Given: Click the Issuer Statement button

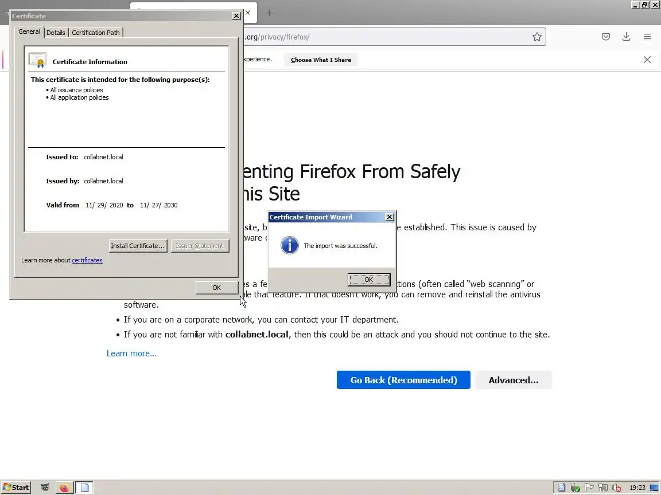Looking at the screenshot, I should tap(200, 246).
